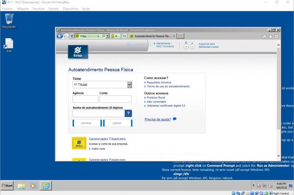
Task: Click the Right Control host key indicator
Action: (x=281, y=193)
